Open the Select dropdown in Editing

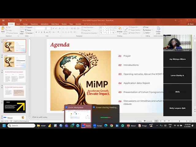(x=147, y=33)
